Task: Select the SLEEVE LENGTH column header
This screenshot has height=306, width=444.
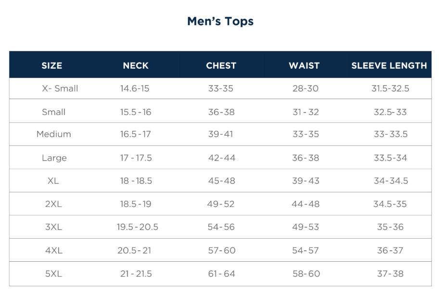Action: click(389, 66)
